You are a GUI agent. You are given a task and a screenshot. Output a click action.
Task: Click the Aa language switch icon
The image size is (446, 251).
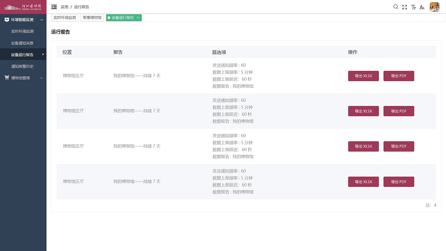tap(422, 7)
